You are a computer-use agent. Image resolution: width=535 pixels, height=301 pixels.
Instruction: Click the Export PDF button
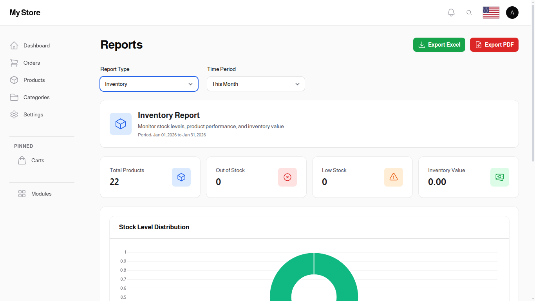tap(494, 45)
